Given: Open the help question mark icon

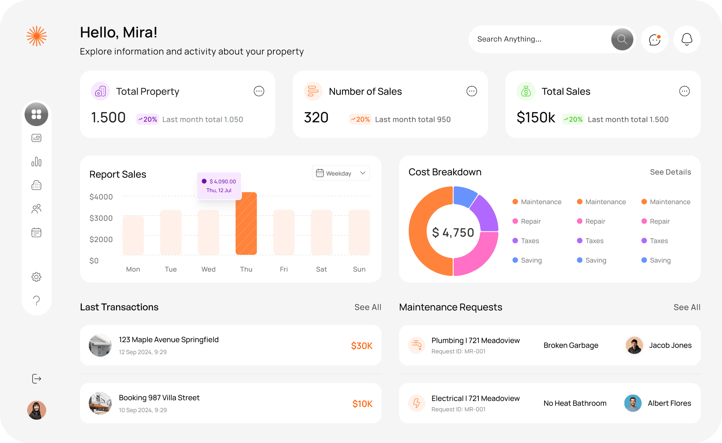Looking at the screenshot, I should (36, 301).
